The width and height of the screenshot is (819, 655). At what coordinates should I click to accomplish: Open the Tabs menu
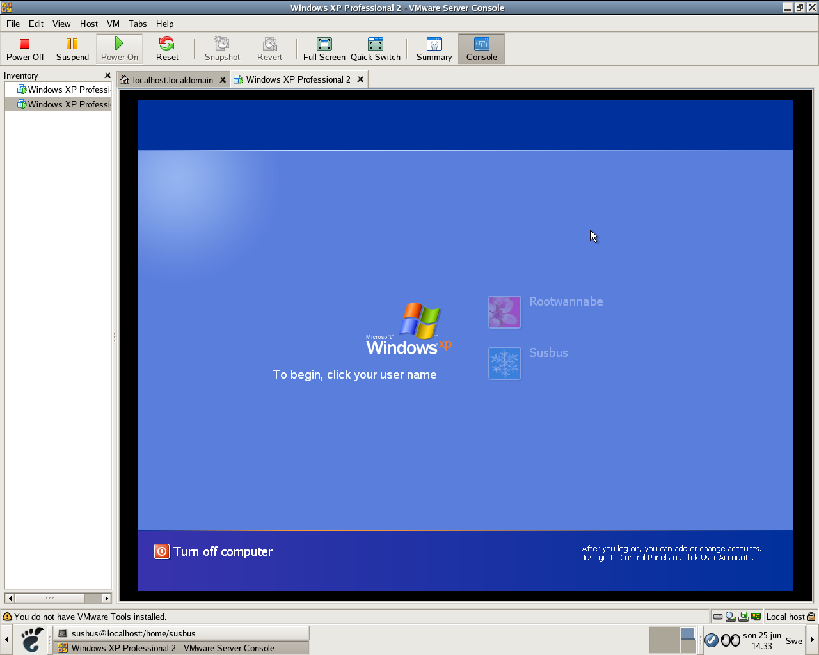tap(138, 24)
